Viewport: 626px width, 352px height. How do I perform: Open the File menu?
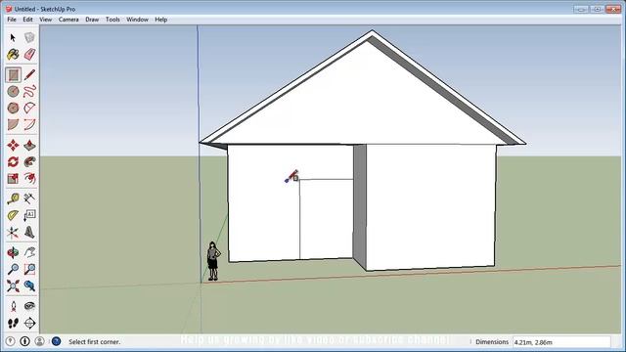point(12,20)
